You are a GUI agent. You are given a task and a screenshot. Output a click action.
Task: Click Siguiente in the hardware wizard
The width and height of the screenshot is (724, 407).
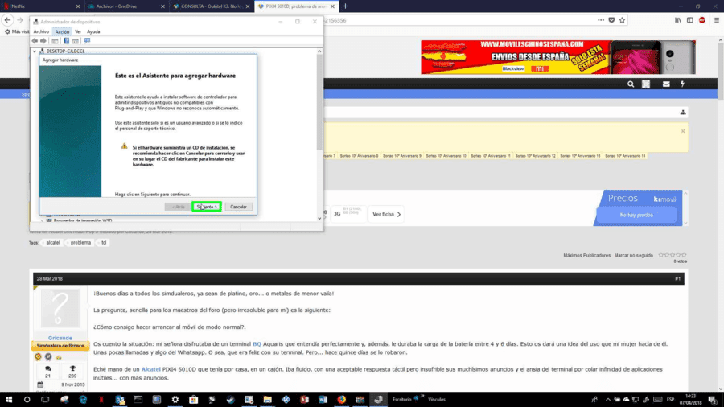tap(207, 207)
